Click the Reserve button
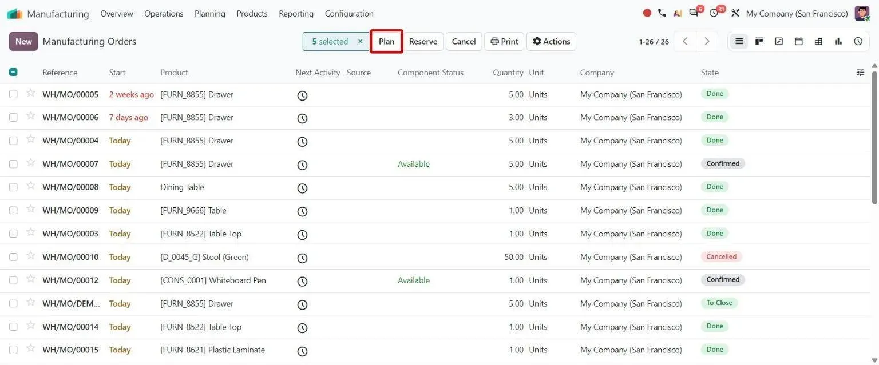The height and width of the screenshot is (365, 879). 423,41
